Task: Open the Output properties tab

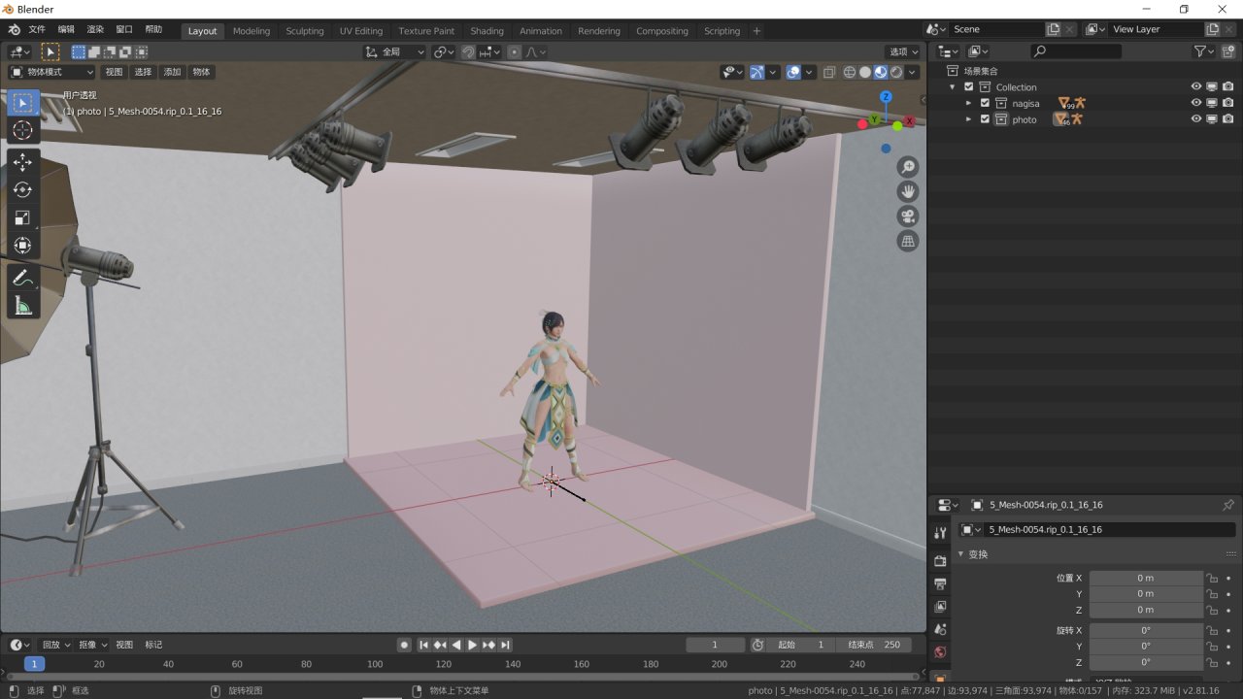Action: (x=940, y=583)
